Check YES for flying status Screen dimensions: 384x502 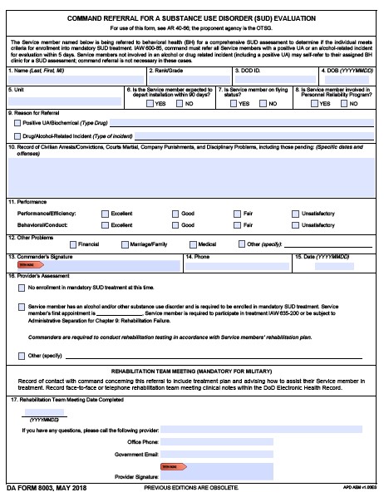[234, 103]
